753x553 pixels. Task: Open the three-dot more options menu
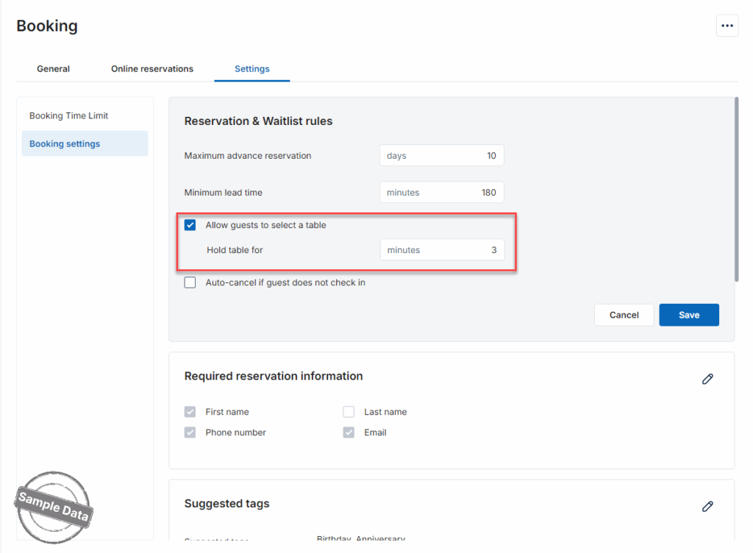[x=727, y=26]
